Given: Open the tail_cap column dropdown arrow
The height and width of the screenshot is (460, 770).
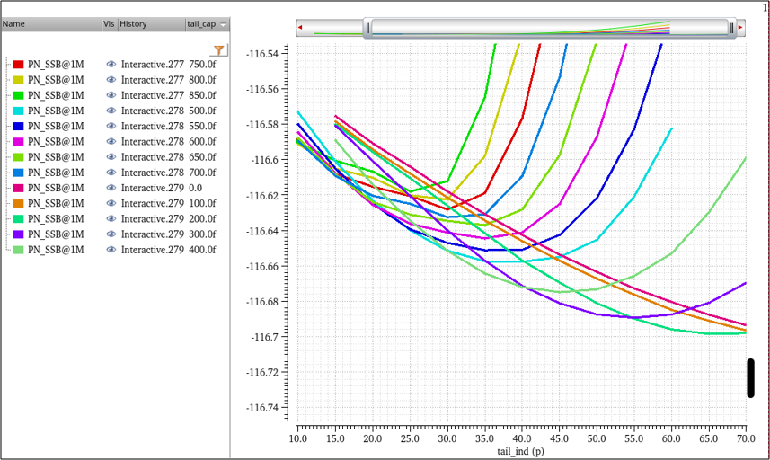Looking at the screenshot, I should click(224, 24).
